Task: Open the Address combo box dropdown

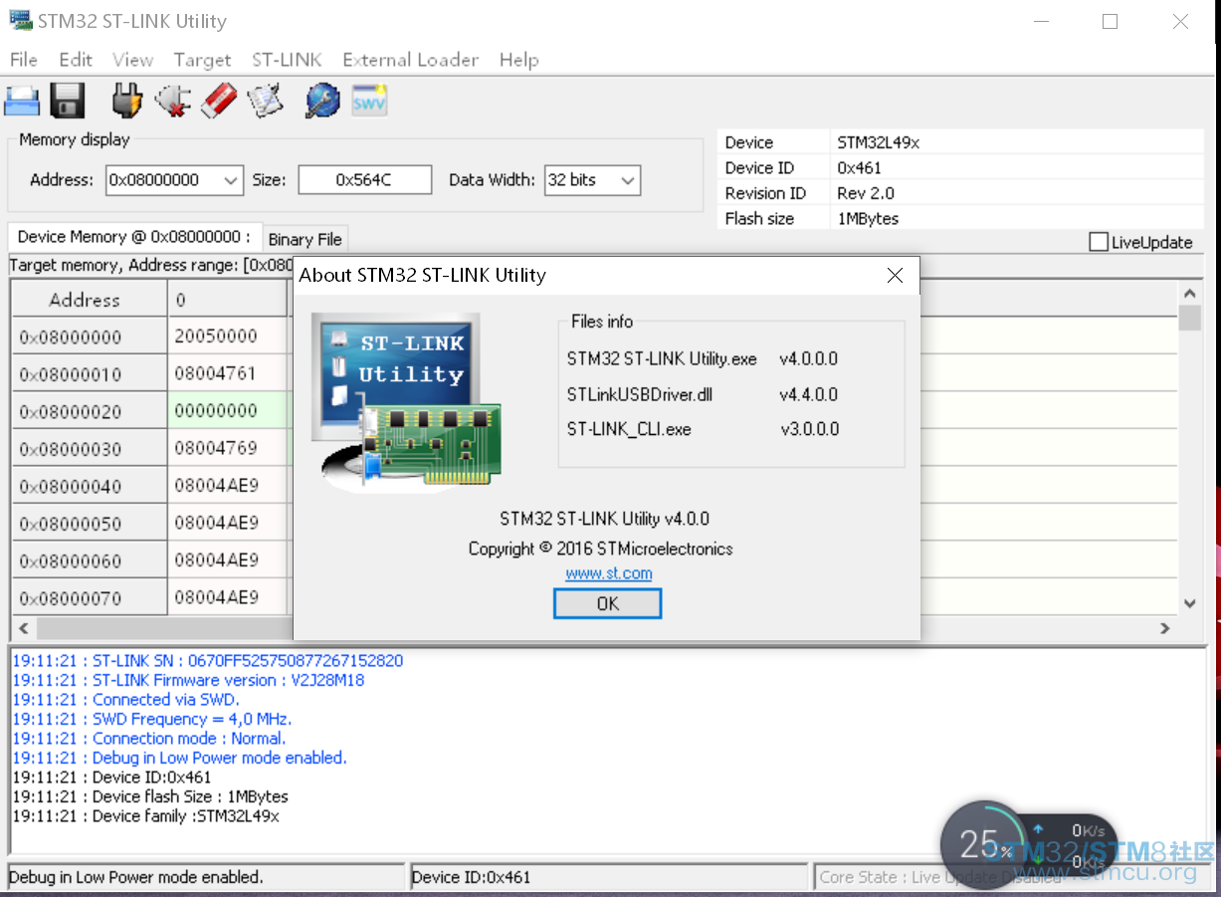Action: (x=231, y=180)
